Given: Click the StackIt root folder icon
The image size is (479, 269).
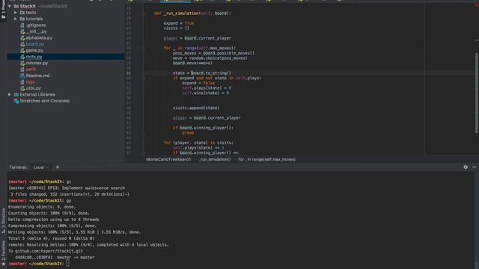Looking at the screenshot, I should pyautogui.click(x=16, y=6).
